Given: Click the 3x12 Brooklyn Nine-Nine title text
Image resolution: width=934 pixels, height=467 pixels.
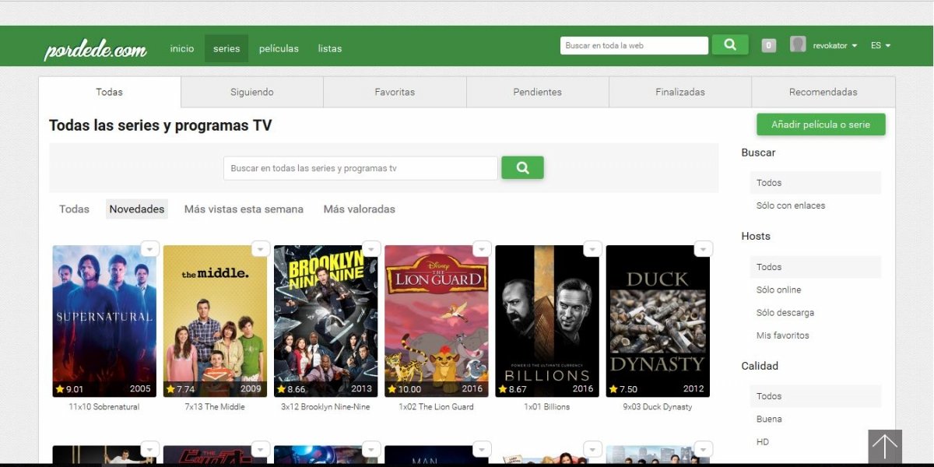Looking at the screenshot, I should (x=325, y=407).
